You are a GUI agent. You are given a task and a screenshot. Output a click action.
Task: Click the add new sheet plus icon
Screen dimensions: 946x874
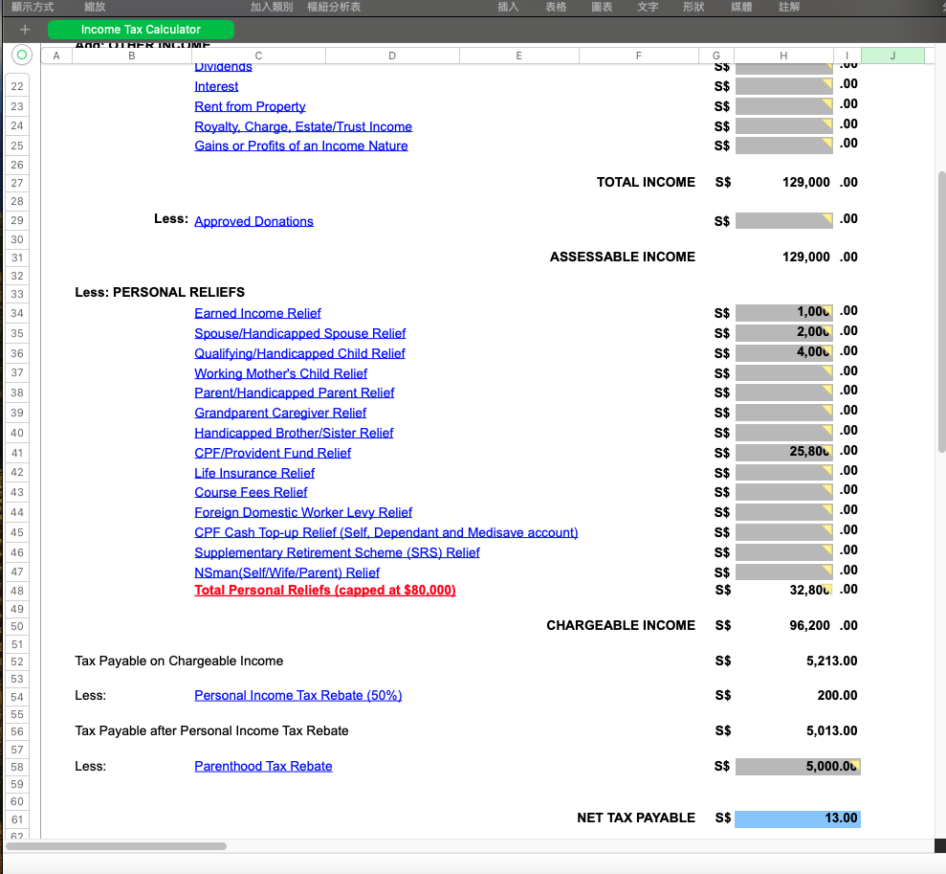coord(25,30)
